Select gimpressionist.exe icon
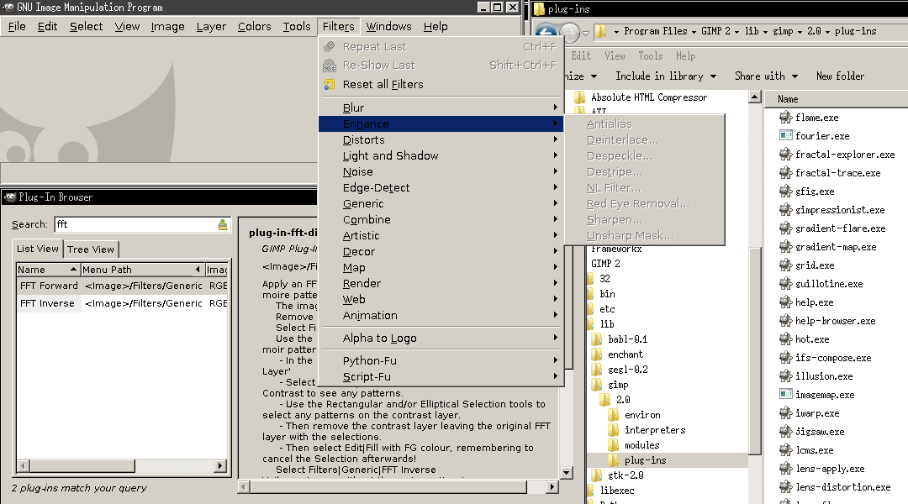The image size is (908, 504). 786,210
